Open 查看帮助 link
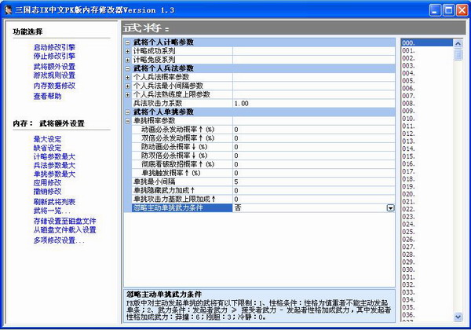The image size is (471, 330). pyautogui.click(x=47, y=96)
